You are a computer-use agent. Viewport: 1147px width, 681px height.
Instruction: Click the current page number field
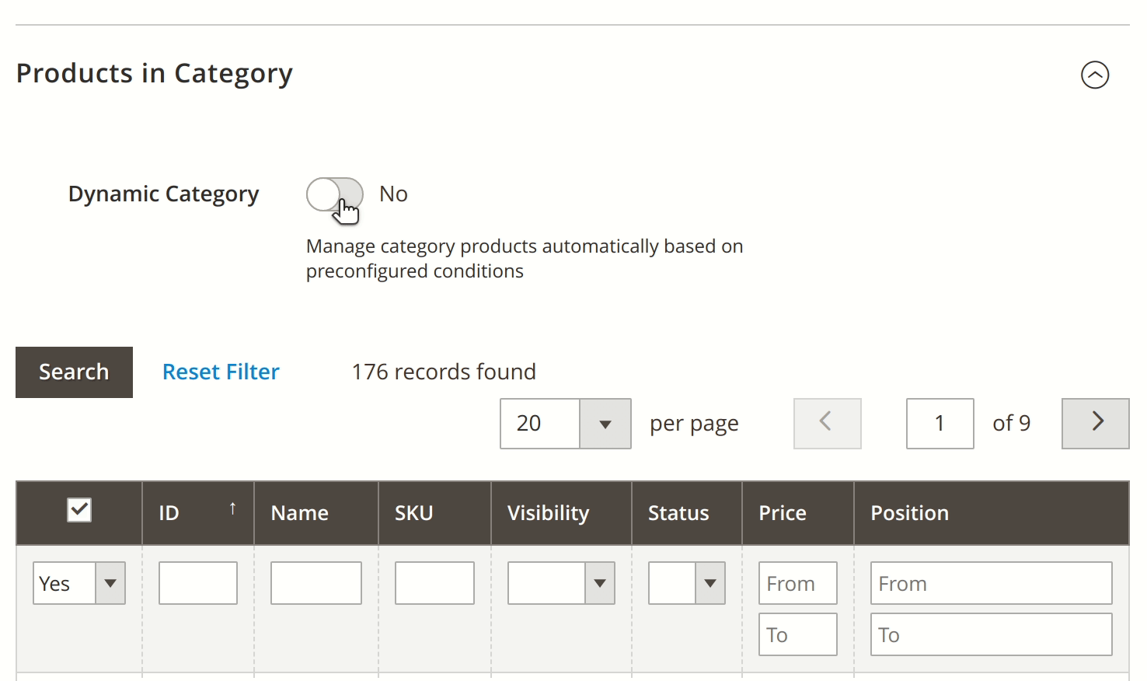(x=940, y=424)
